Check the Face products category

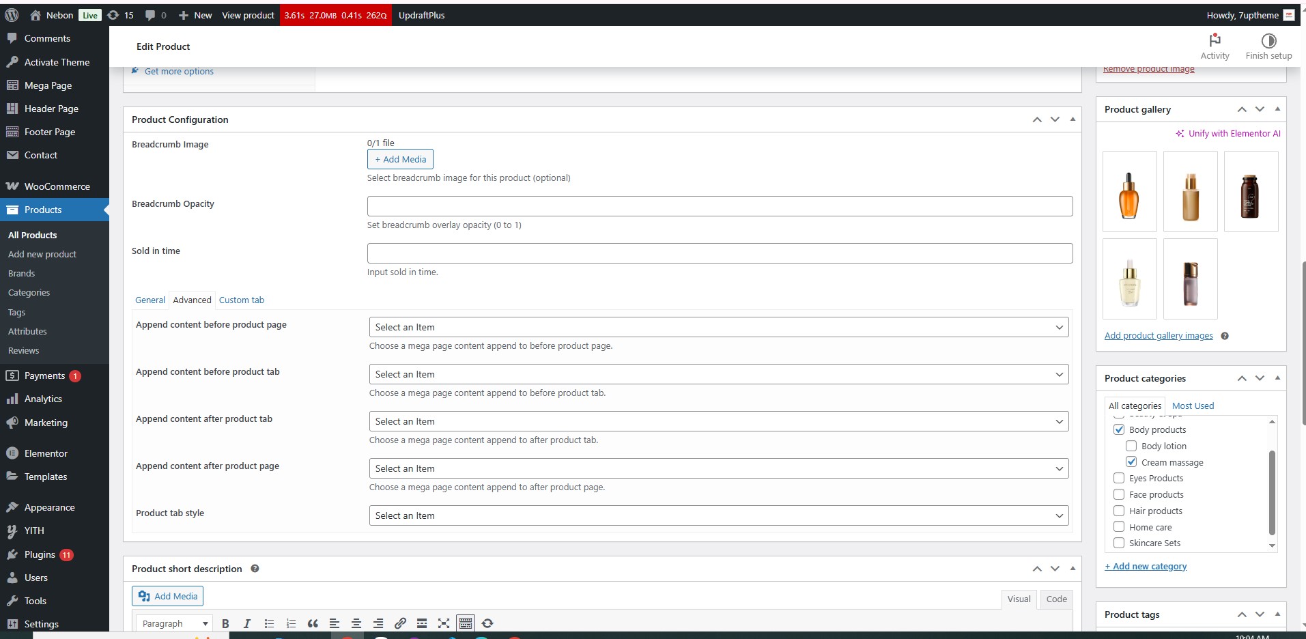pos(1119,494)
